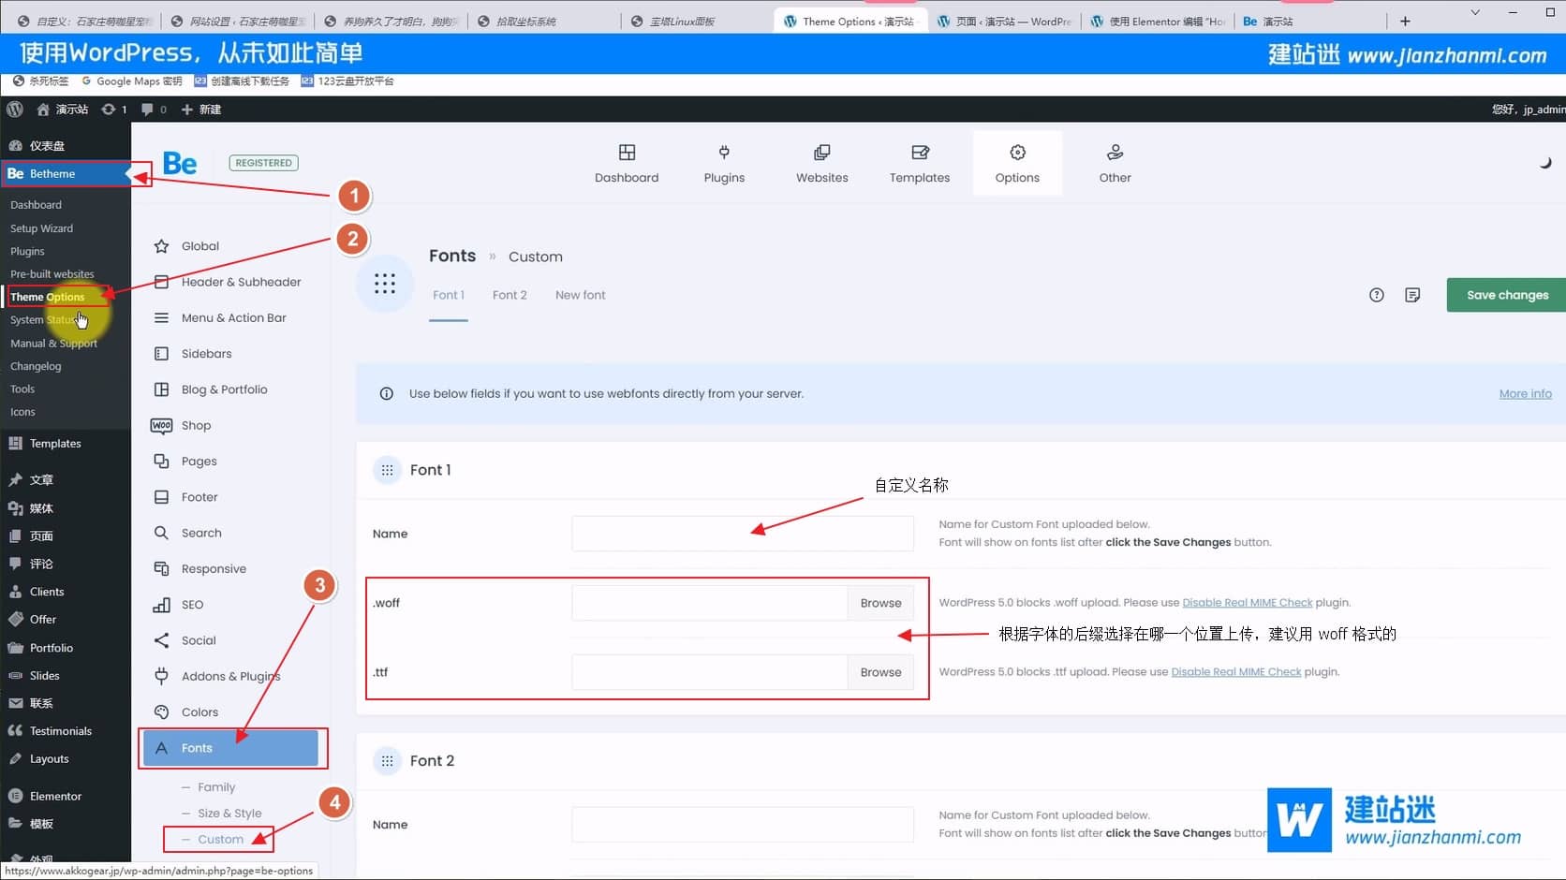Collapse the Fonts submenu in Theme Options
Screen dimensions: 1566x880
[x=197, y=747]
